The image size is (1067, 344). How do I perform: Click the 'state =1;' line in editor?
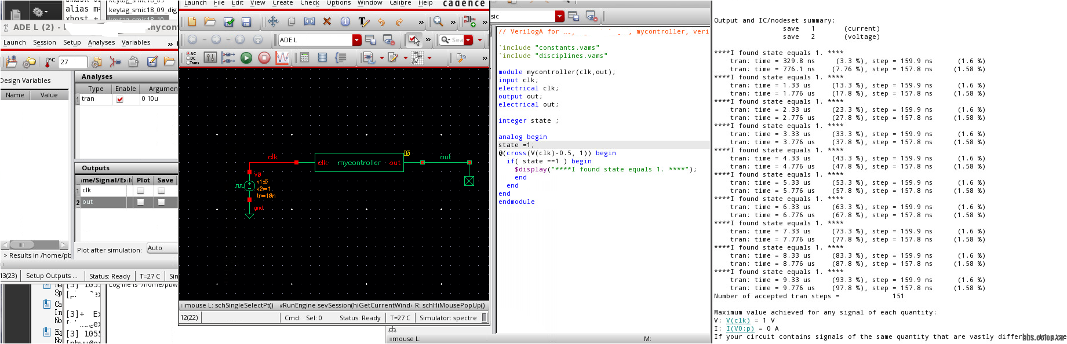click(x=603, y=145)
